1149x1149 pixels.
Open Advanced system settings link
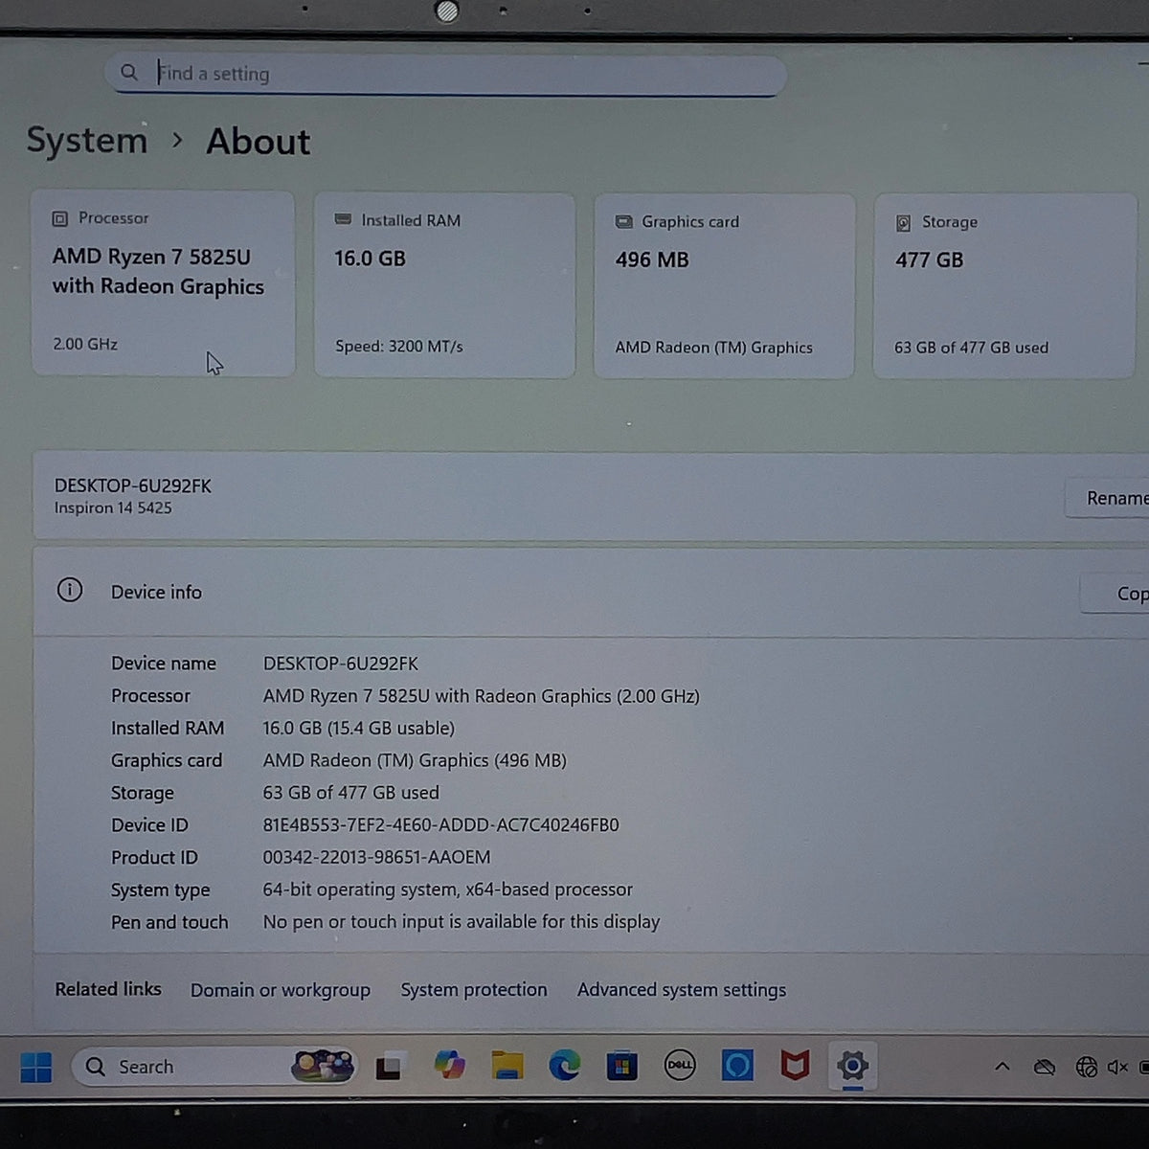(682, 990)
